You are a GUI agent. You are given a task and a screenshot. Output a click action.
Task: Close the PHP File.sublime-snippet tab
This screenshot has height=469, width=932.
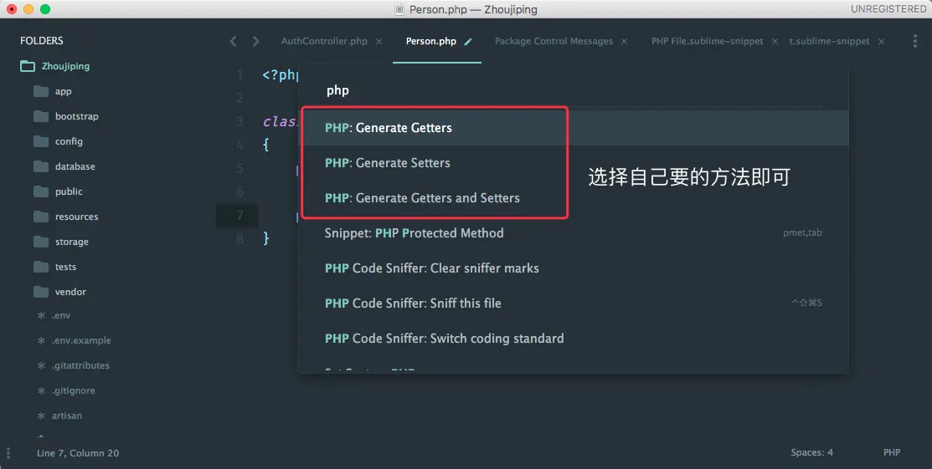pos(775,42)
